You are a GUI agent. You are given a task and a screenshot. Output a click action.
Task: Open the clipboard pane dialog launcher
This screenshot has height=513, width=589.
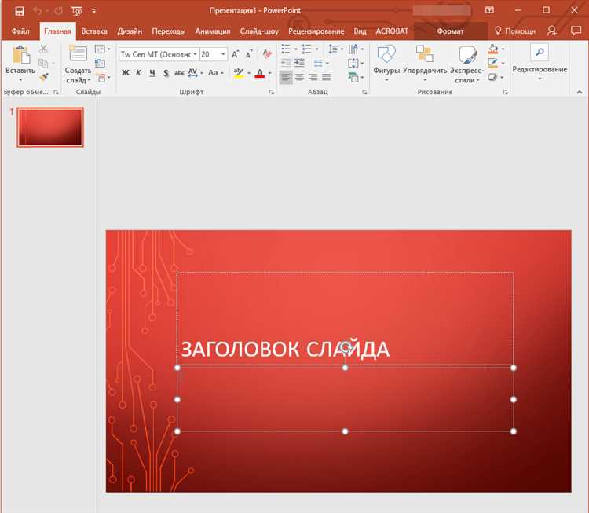coord(56,92)
